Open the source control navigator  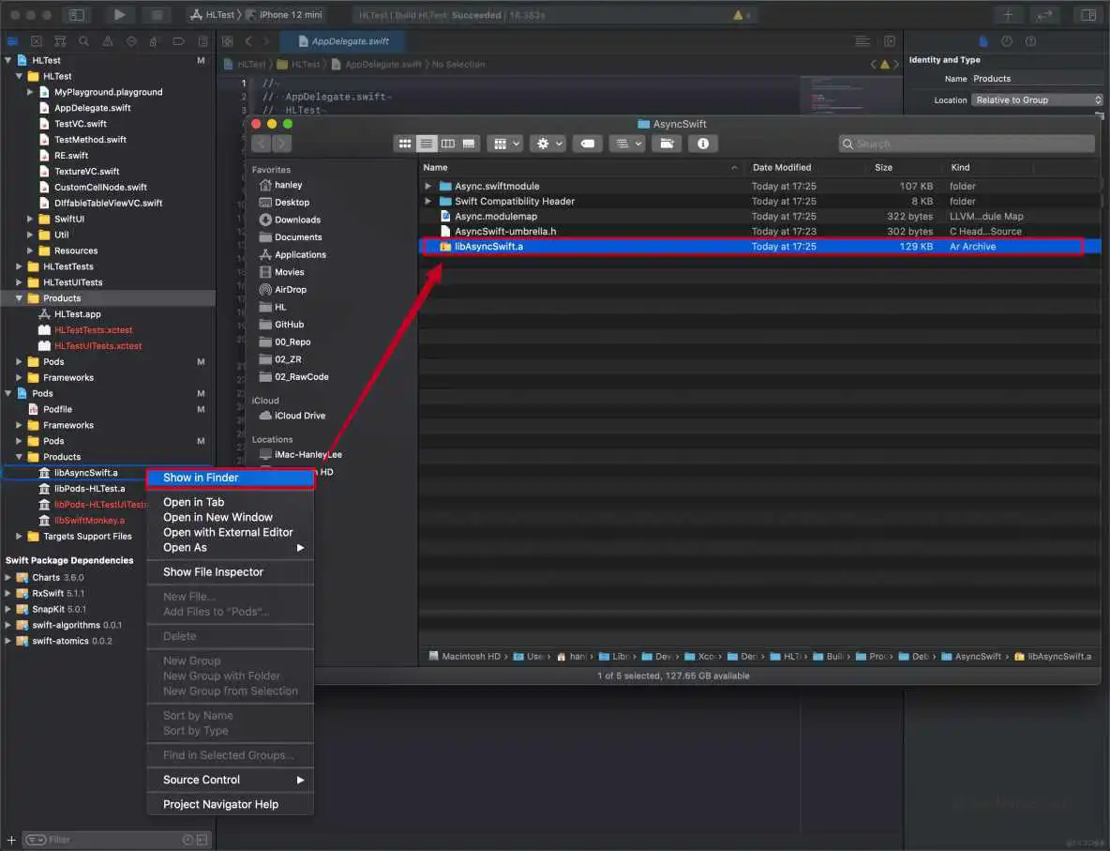pyautogui.click(x=37, y=42)
